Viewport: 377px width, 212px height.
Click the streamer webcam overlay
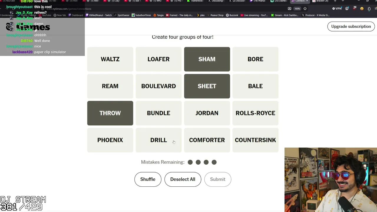pos(331,180)
